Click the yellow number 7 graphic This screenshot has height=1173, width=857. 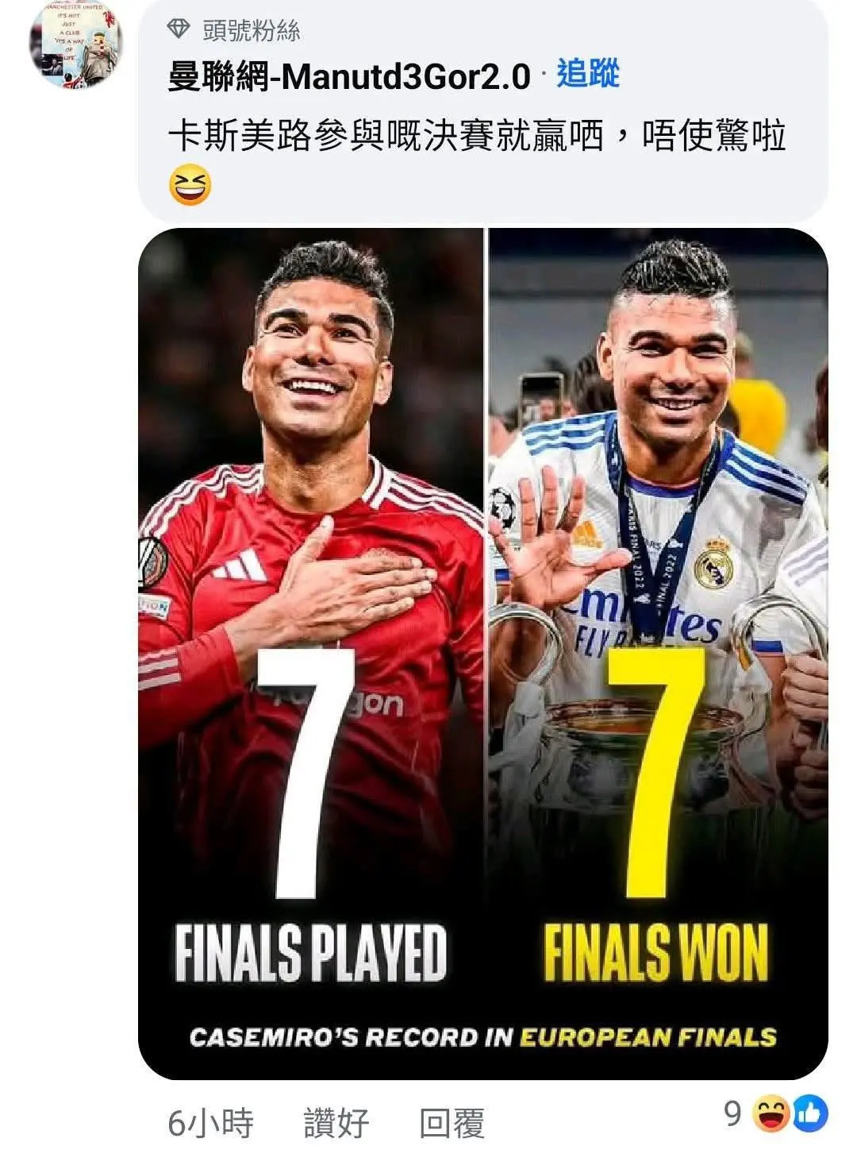tap(656, 772)
